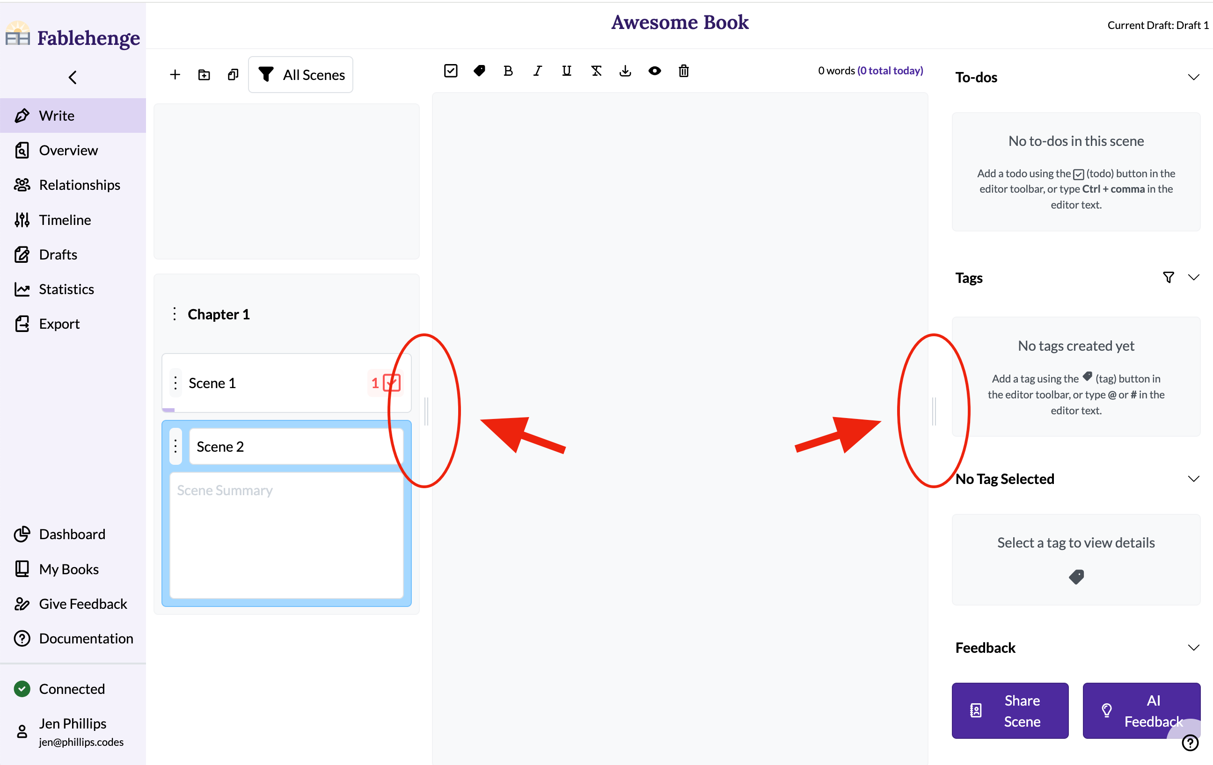Image resolution: width=1213 pixels, height=765 pixels.
Task: Click the Underline formatting icon
Action: click(x=565, y=71)
